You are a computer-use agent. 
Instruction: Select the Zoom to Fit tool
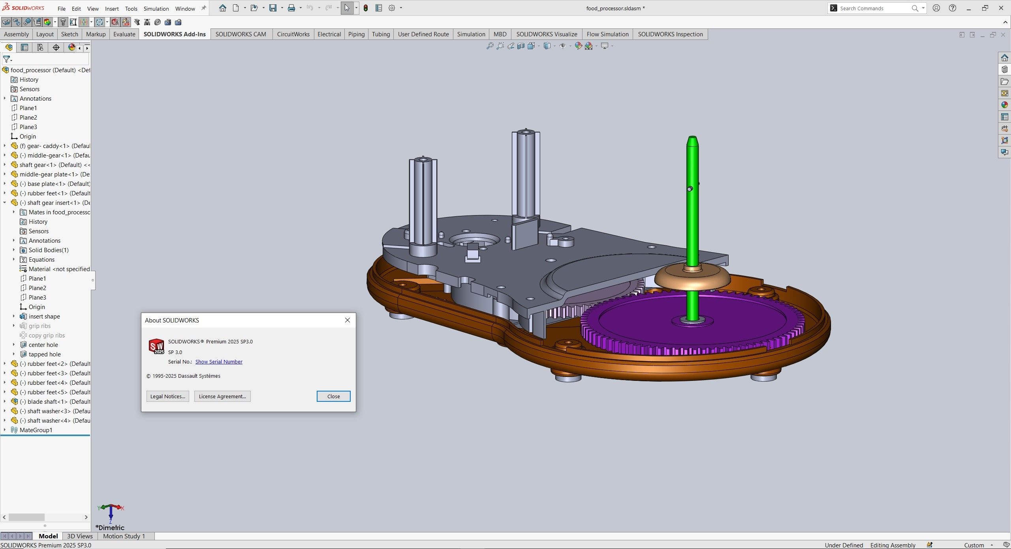click(489, 46)
